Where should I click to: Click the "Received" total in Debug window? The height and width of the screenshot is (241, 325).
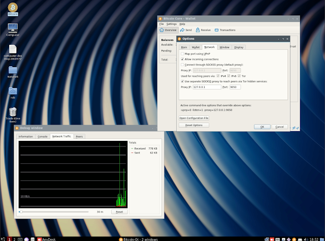click(x=144, y=148)
